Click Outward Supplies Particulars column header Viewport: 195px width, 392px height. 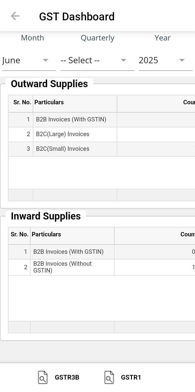(x=49, y=102)
